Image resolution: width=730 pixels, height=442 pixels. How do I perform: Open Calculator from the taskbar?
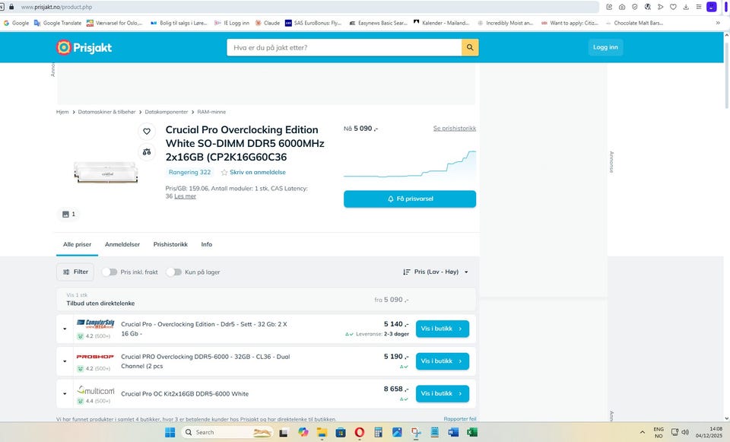[x=378, y=433]
